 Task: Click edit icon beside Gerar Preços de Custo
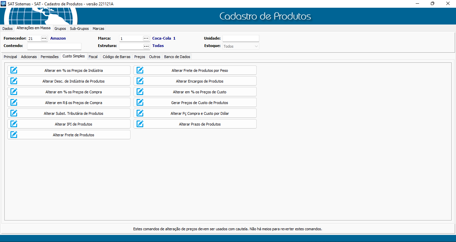[x=140, y=102]
